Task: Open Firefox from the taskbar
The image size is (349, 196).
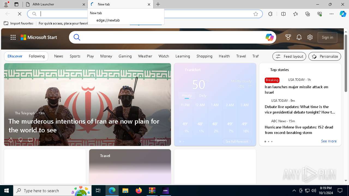Action: coord(139,191)
